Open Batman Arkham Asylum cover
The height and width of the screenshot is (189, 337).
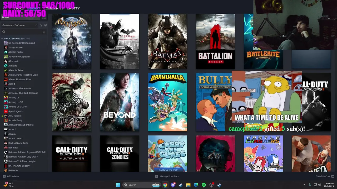click(x=72, y=41)
